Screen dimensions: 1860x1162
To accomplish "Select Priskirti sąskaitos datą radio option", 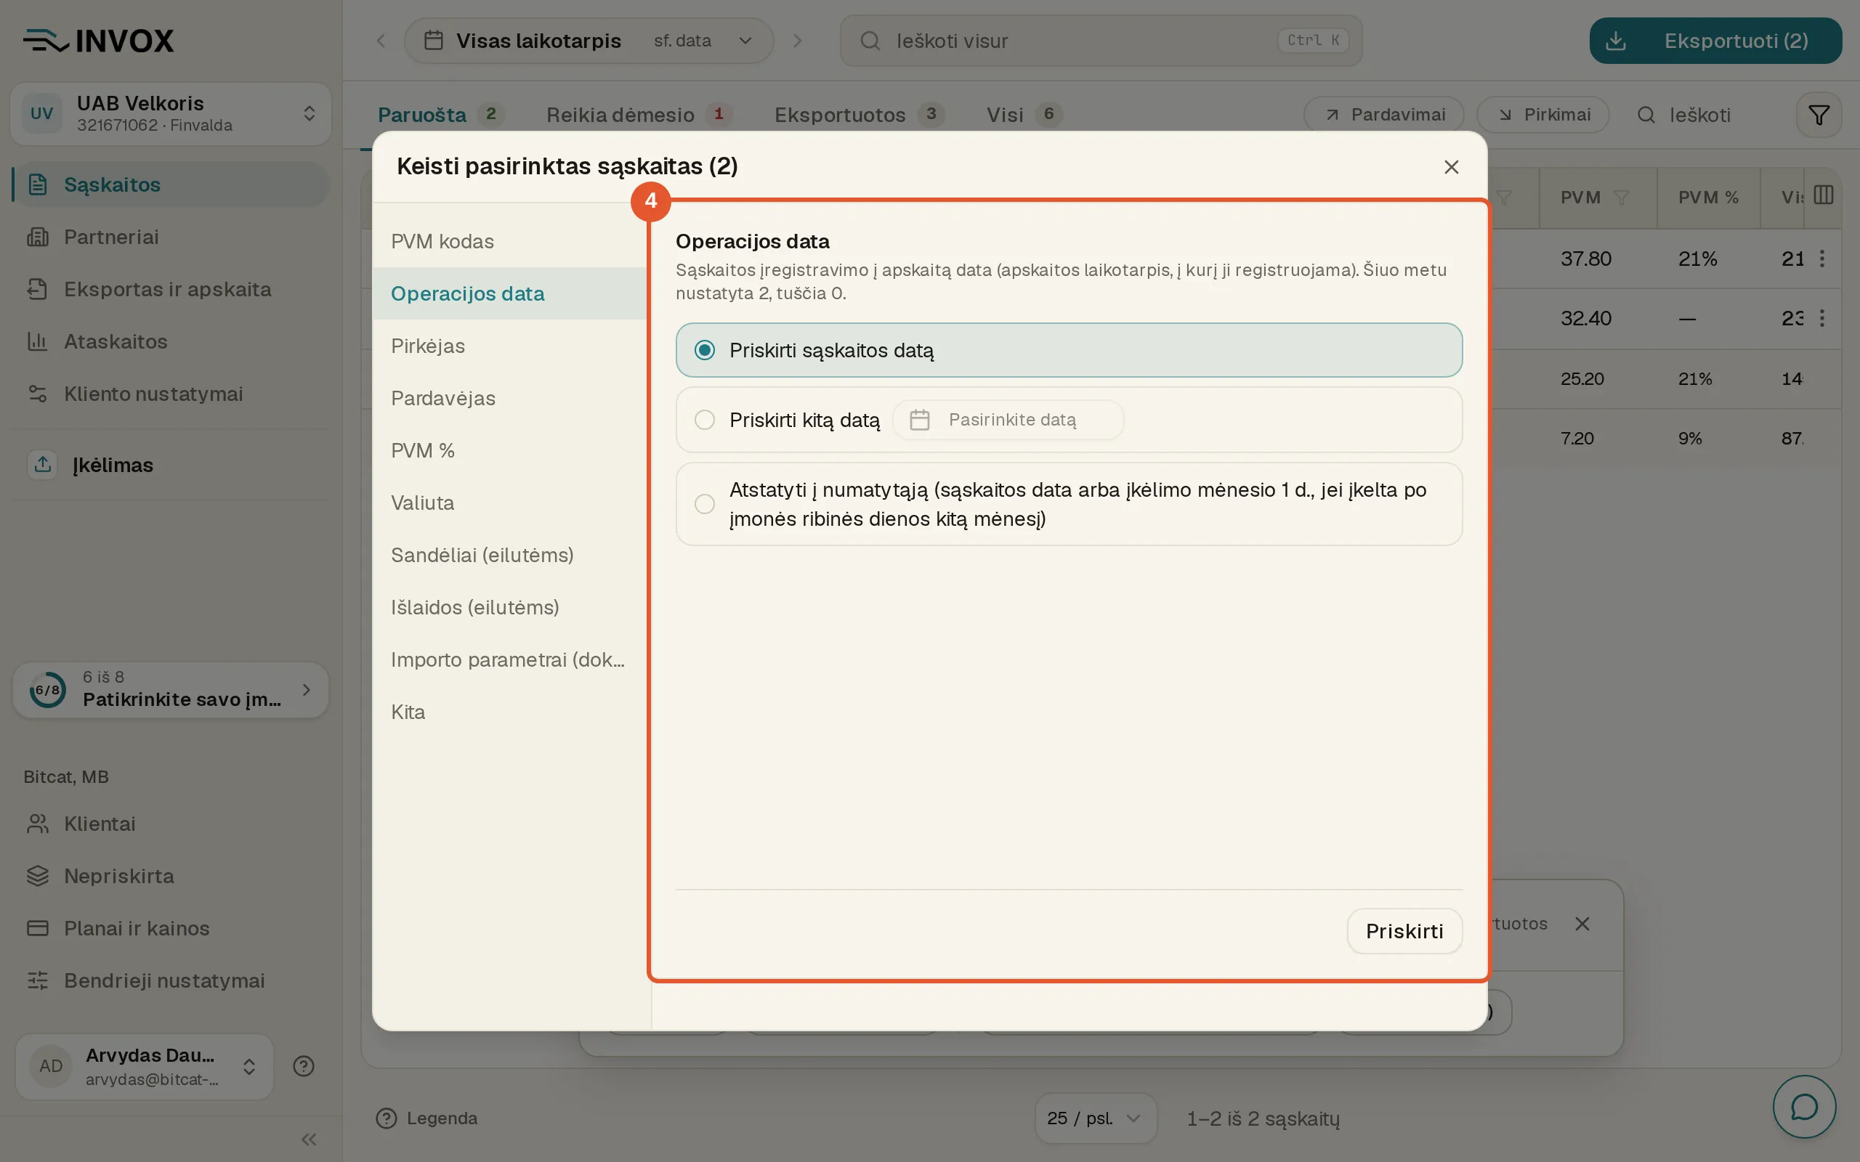I will [1068, 349].
